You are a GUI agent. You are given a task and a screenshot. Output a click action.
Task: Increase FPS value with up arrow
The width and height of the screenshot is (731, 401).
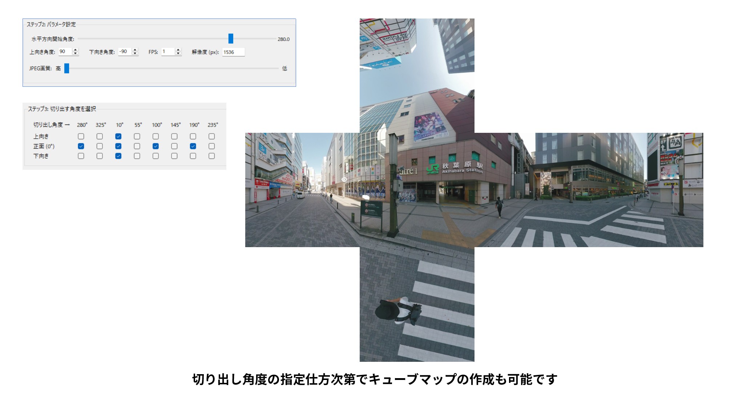[x=178, y=50]
